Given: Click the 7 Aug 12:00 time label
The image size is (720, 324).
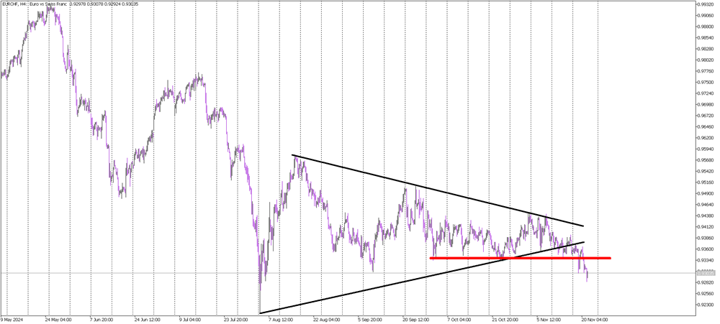Looking at the screenshot, I should (x=282, y=320).
